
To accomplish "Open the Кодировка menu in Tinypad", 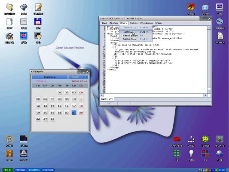I will pyautogui.click(x=147, y=23).
